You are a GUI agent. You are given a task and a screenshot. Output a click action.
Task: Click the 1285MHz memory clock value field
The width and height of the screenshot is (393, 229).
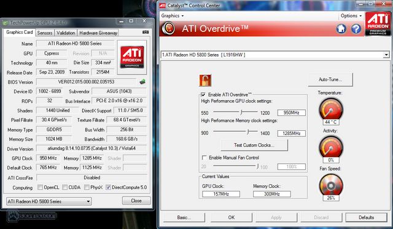click(x=292, y=133)
